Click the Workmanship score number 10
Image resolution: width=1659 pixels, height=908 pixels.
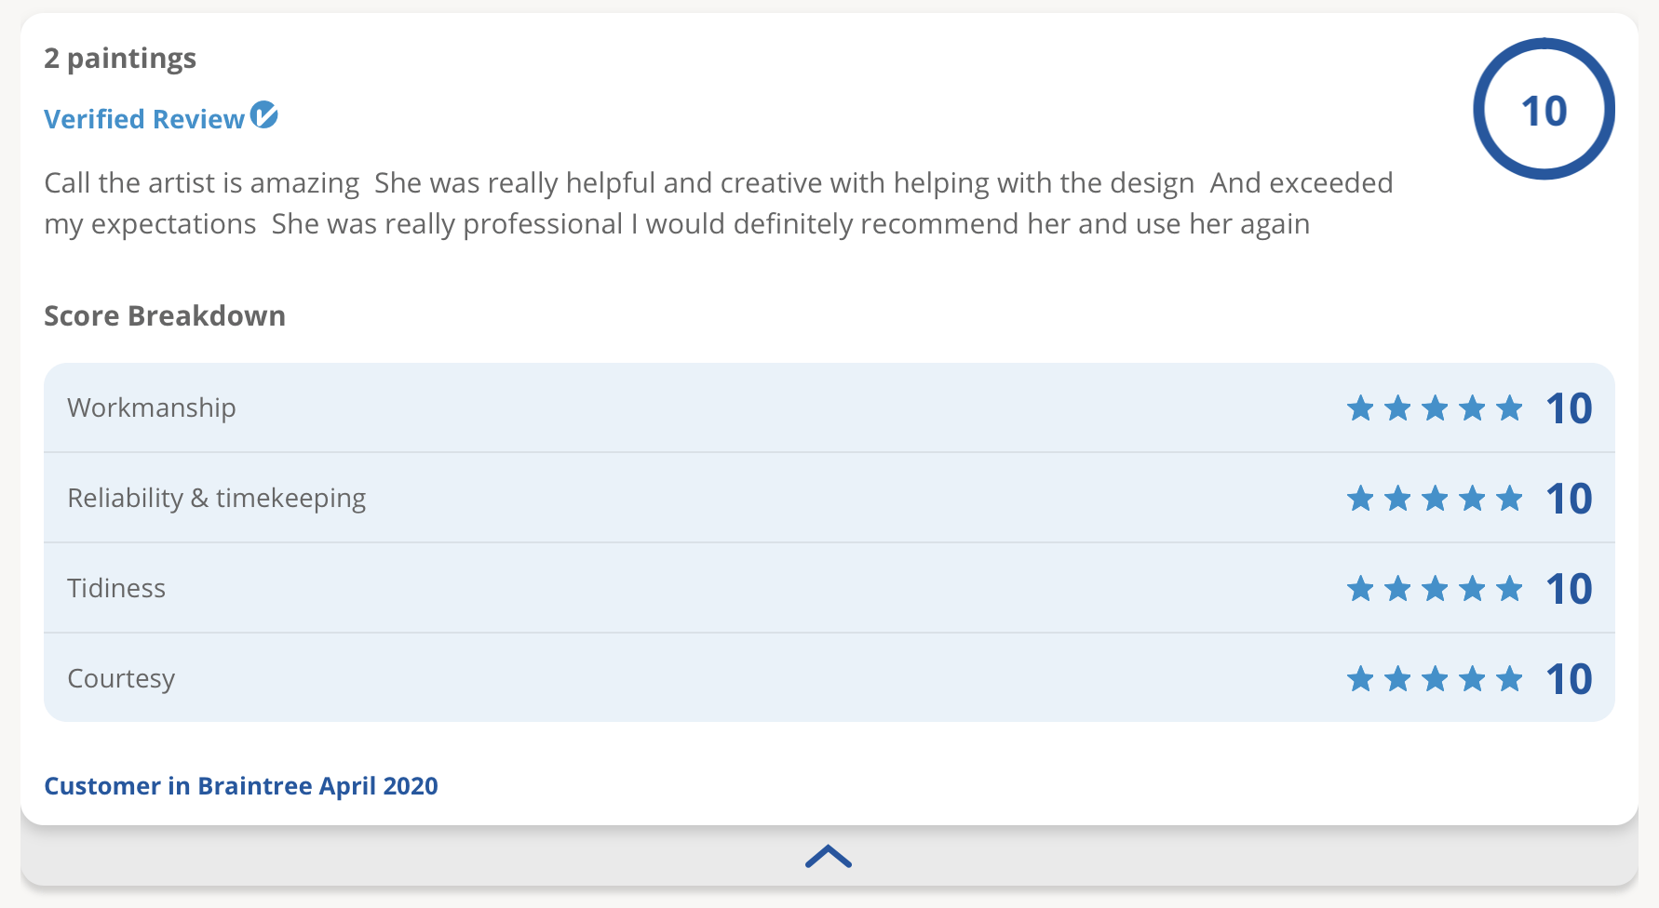1569,408
